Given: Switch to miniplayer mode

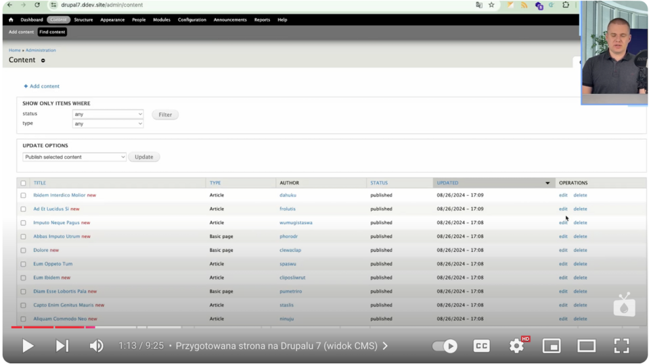Looking at the screenshot, I should pos(552,346).
